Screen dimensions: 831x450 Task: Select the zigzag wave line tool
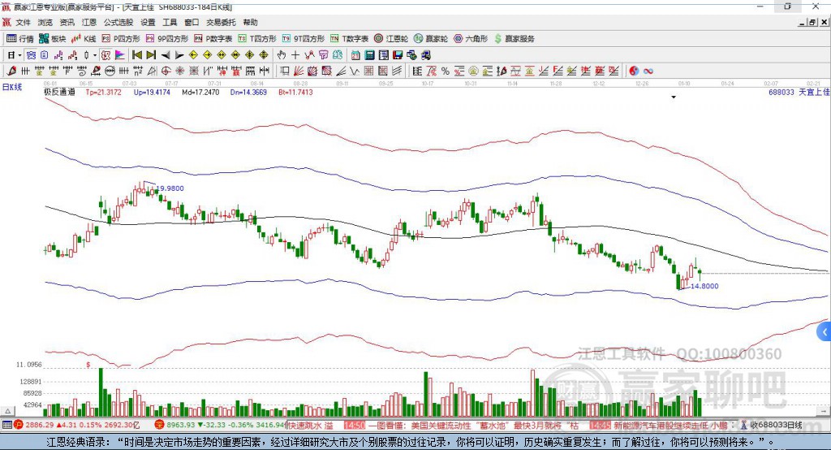tap(355, 71)
